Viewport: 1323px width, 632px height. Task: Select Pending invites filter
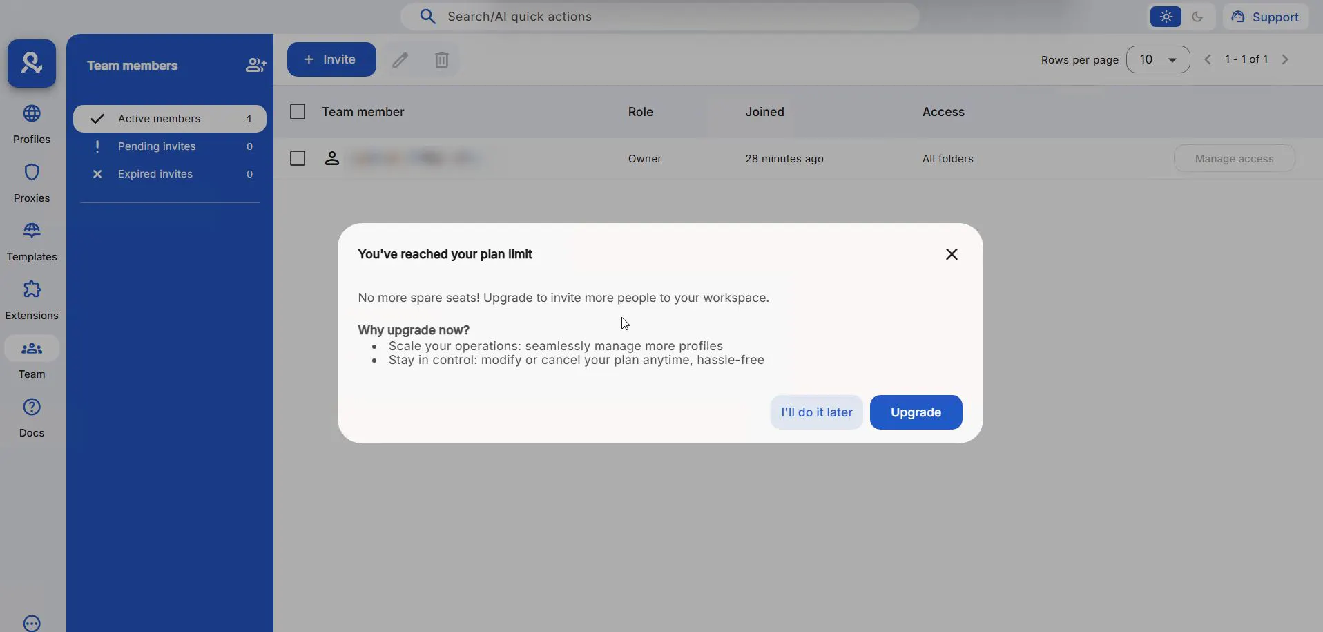point(170,146)
